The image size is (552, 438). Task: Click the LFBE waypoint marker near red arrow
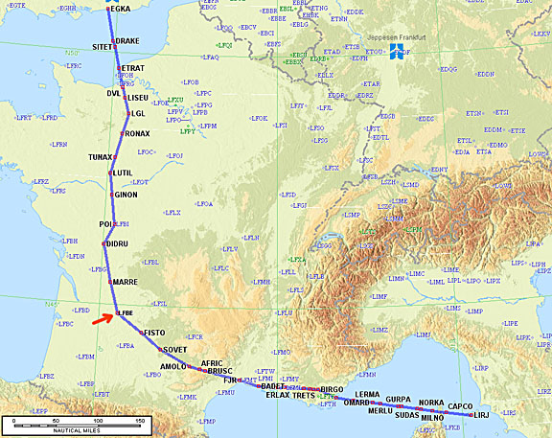118,312
